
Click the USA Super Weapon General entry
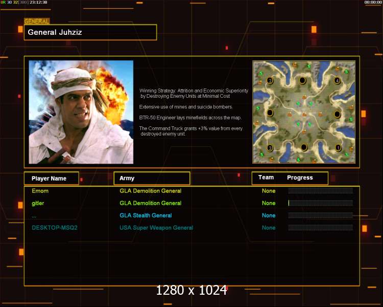tap(156, 228)
